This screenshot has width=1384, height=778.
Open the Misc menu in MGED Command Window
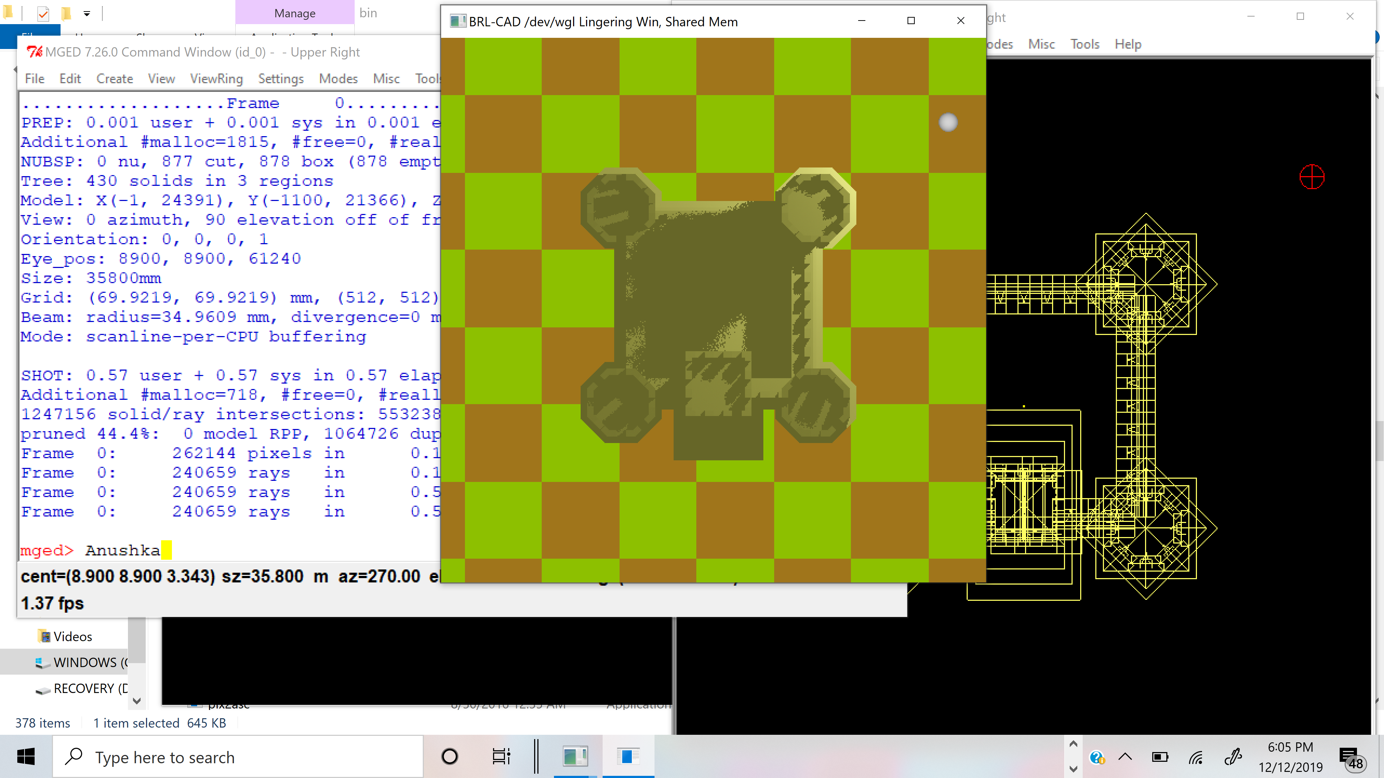pos(386,79)
